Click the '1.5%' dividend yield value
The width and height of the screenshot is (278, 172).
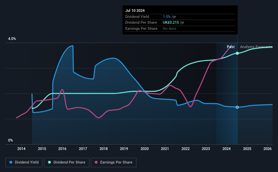tap(167, 17)
